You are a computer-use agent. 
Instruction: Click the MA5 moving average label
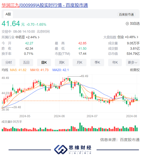click(x=18, y=70)
